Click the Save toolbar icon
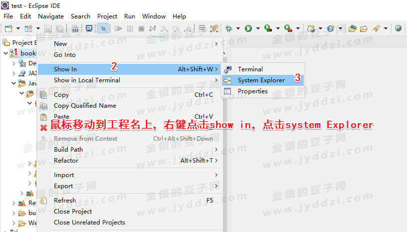The image size is (407, 232). [48, 28]
